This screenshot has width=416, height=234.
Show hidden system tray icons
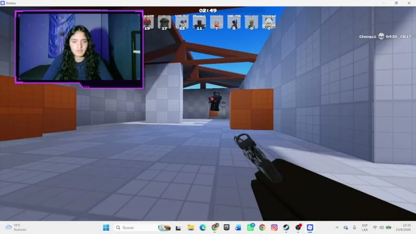pos(337,227)
